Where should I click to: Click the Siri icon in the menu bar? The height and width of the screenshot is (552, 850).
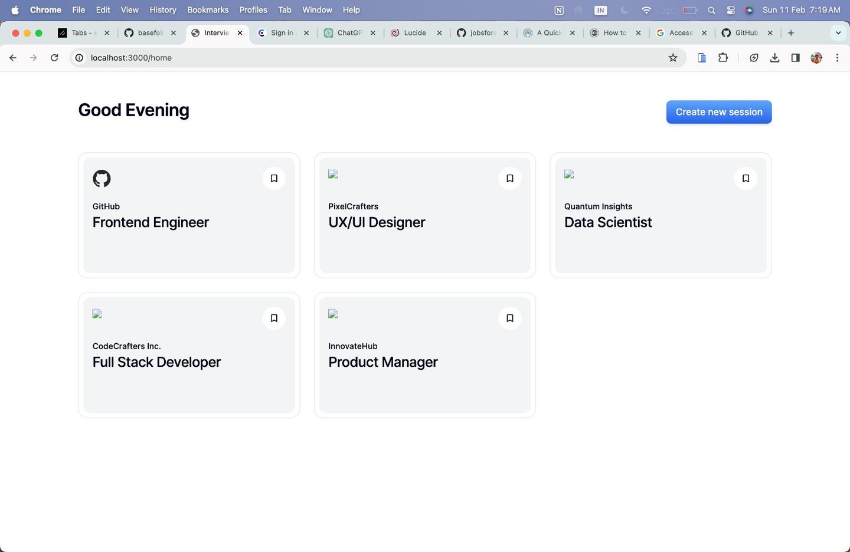(x=749, y=10)
